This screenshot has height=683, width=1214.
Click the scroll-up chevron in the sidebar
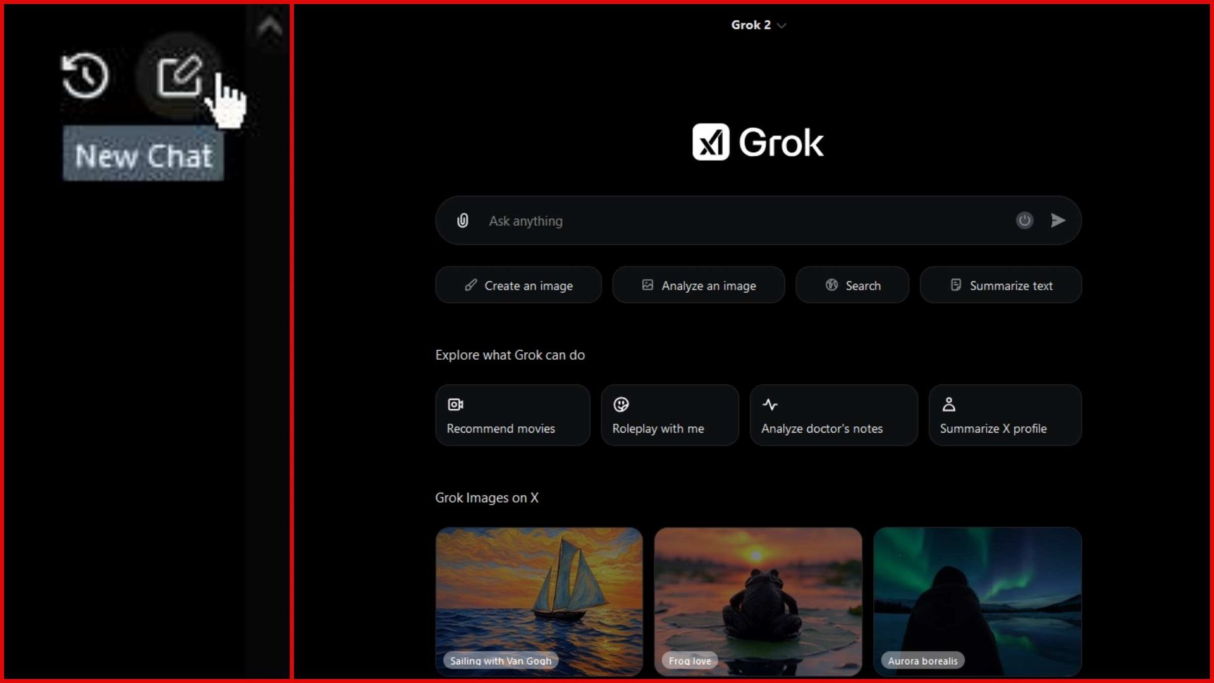270,27
